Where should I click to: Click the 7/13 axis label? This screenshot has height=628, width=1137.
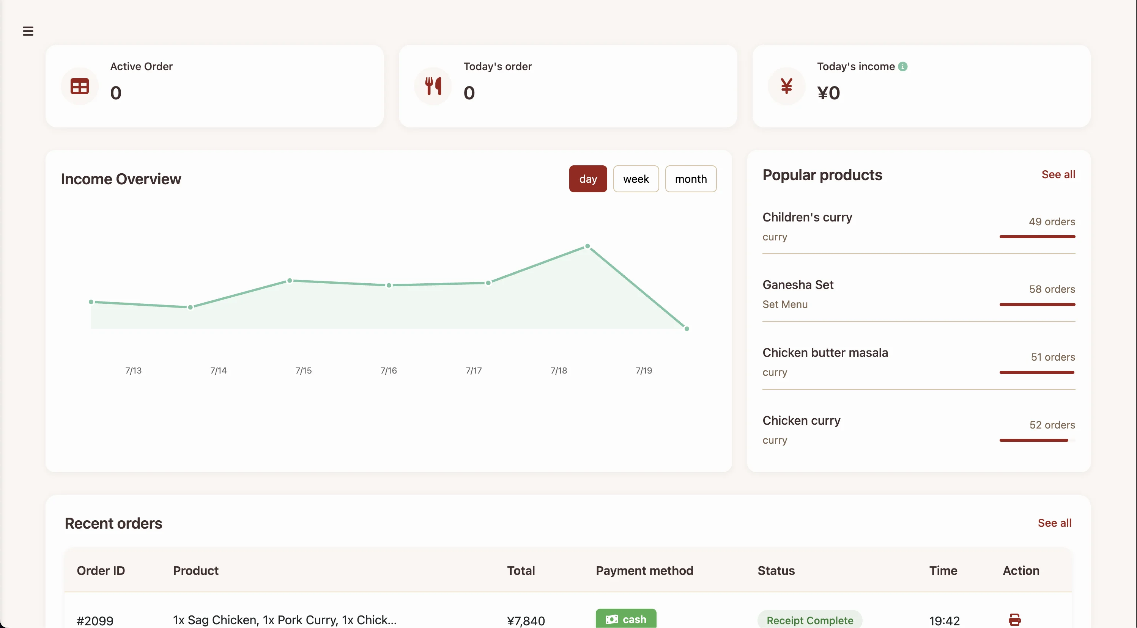click(133, 371)
